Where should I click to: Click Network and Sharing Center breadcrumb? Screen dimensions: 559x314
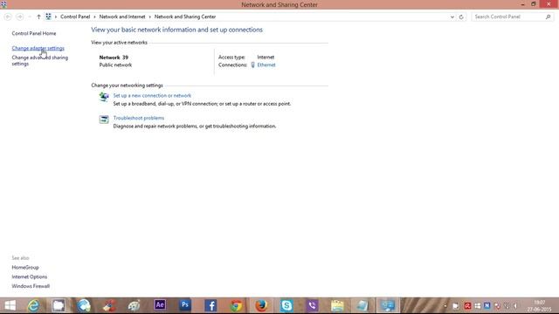(185, 17)
